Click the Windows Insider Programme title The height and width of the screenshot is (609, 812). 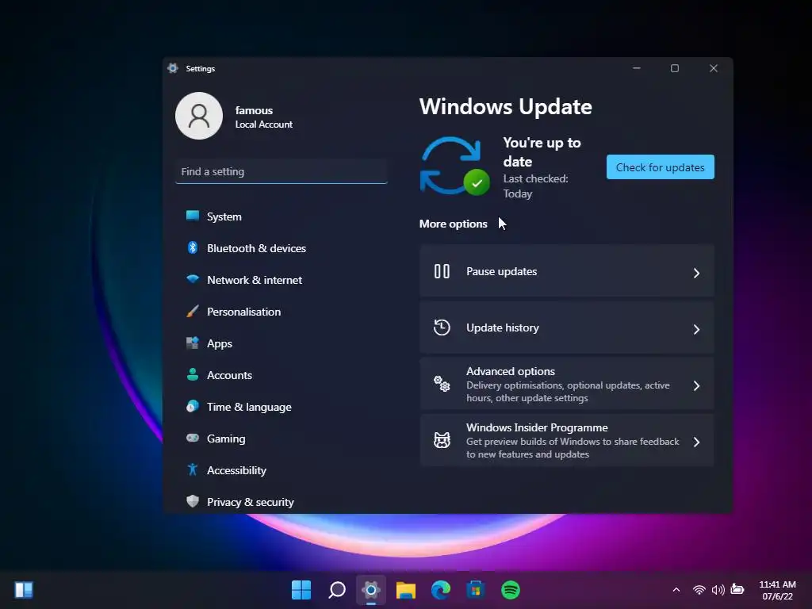537,427
